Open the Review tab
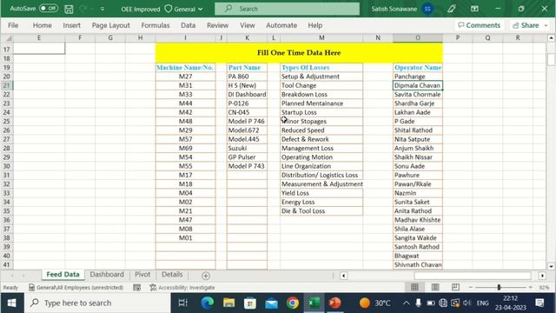556x313 pixels. point(217,25)
